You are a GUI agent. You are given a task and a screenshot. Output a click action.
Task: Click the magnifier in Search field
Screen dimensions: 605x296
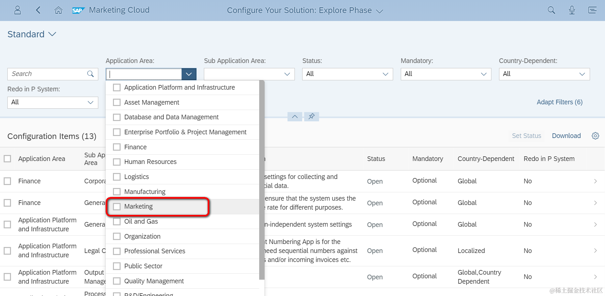click(90, 74)
